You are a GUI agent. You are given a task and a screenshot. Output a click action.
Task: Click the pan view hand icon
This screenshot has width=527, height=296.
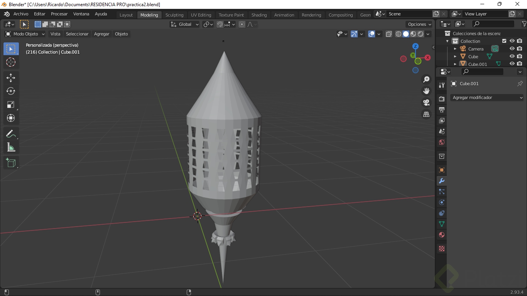pos(426,91)
